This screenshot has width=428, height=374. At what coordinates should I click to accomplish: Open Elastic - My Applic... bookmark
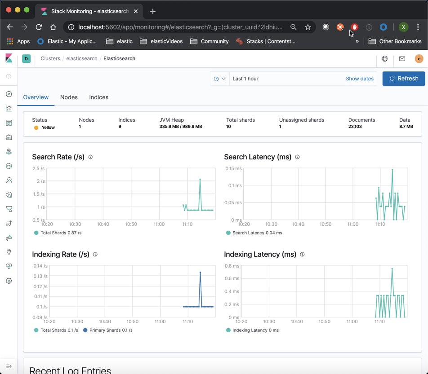tap(67, 41)
